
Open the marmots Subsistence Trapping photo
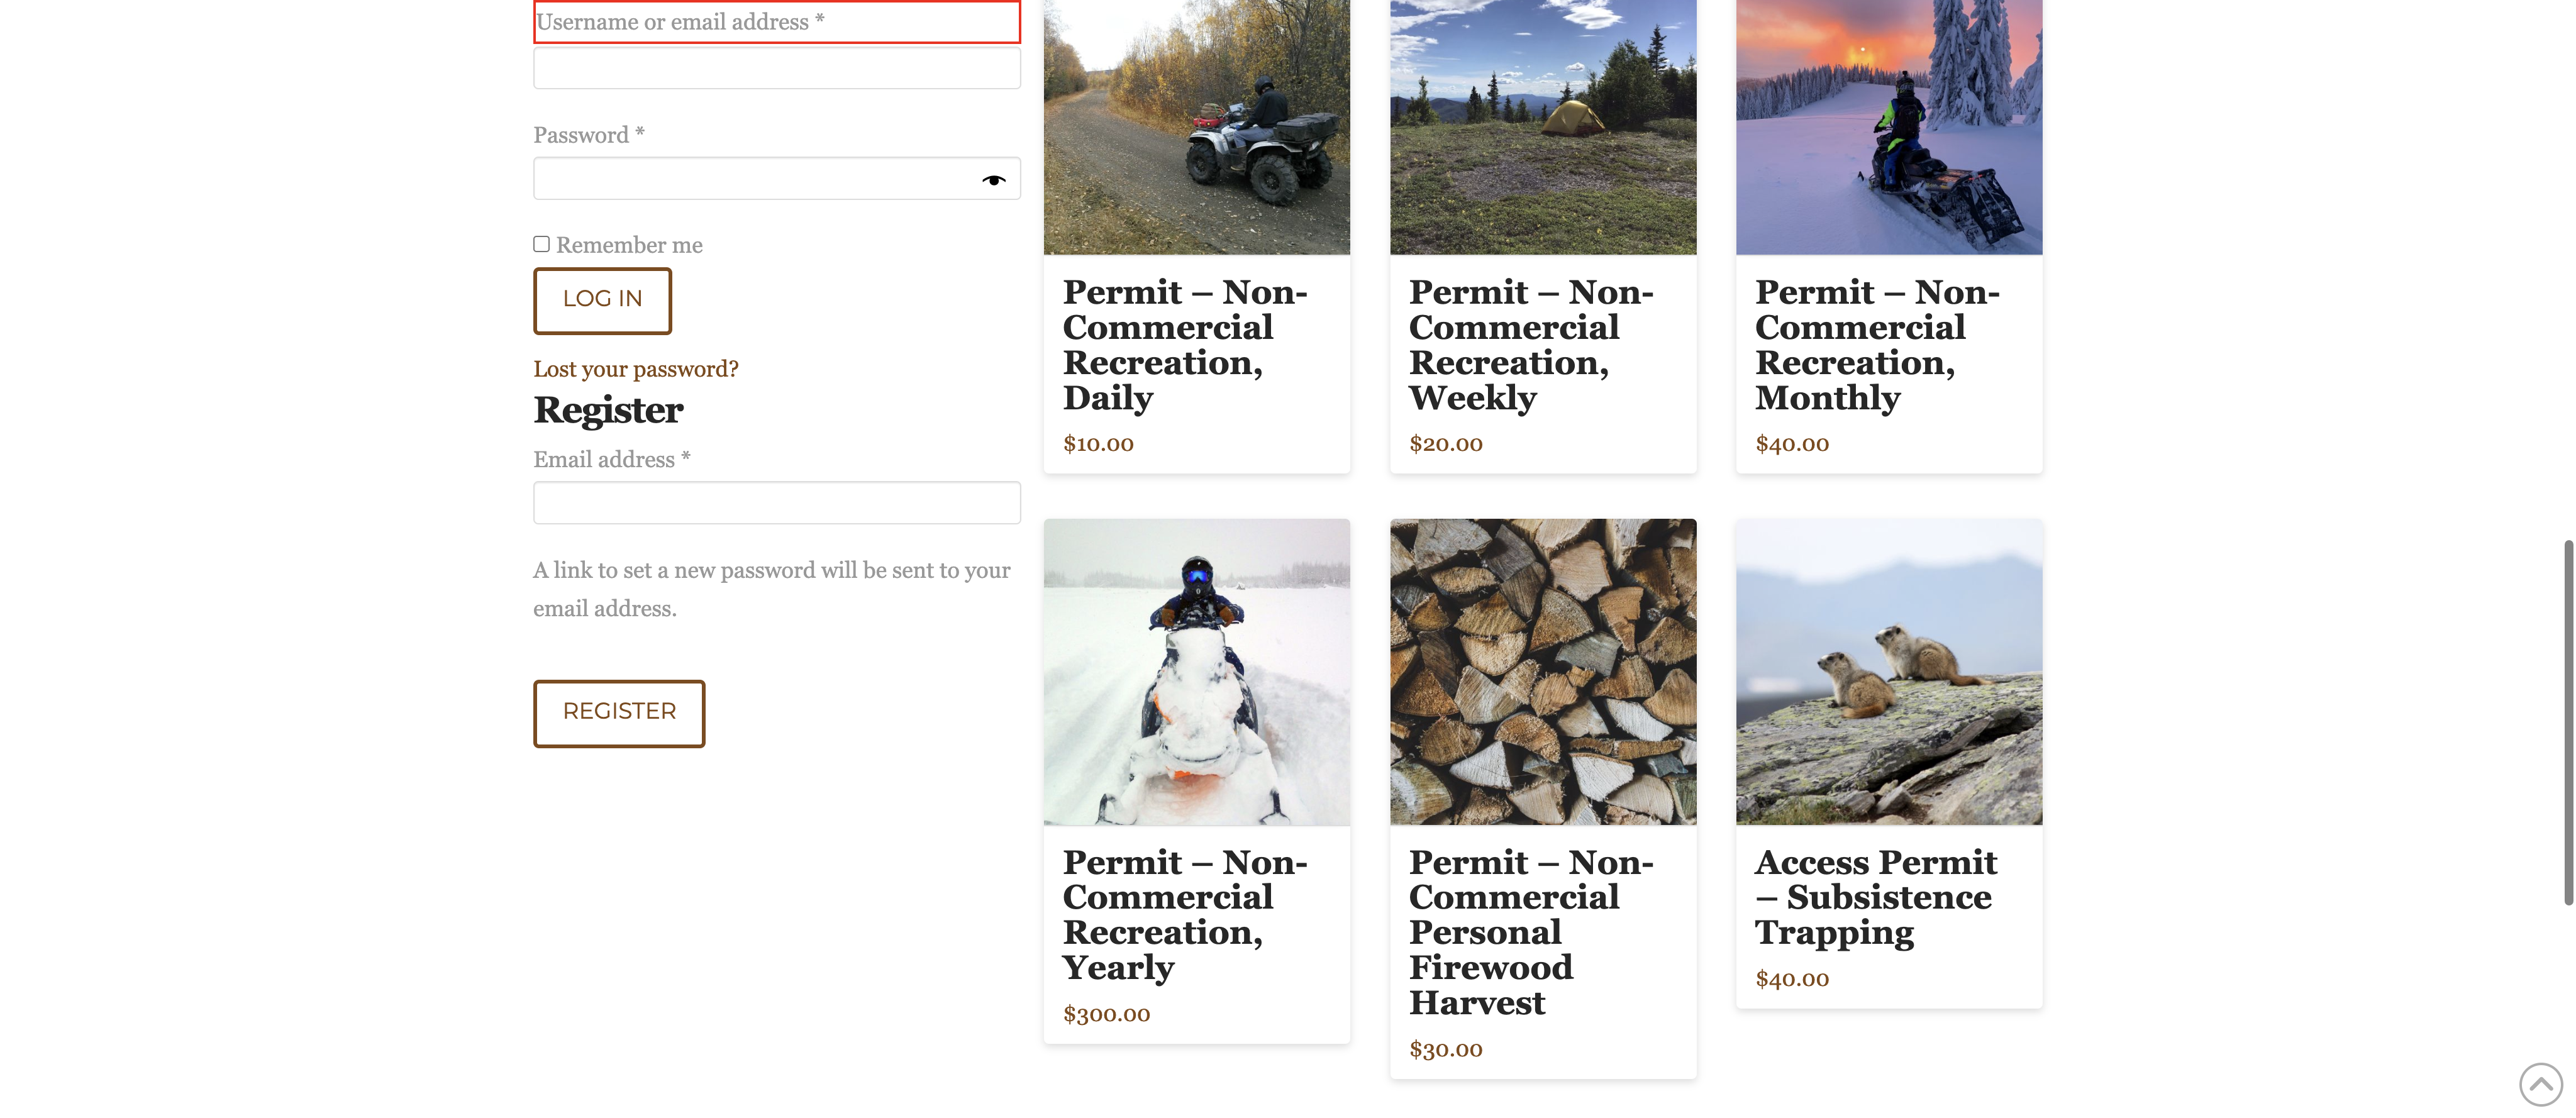tap(1888, 671)
